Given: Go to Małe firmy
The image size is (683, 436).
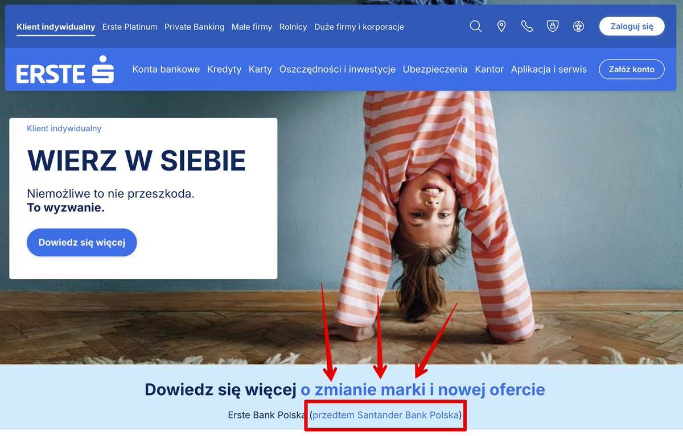Looking at the screenshot, I should pos(252,27).
